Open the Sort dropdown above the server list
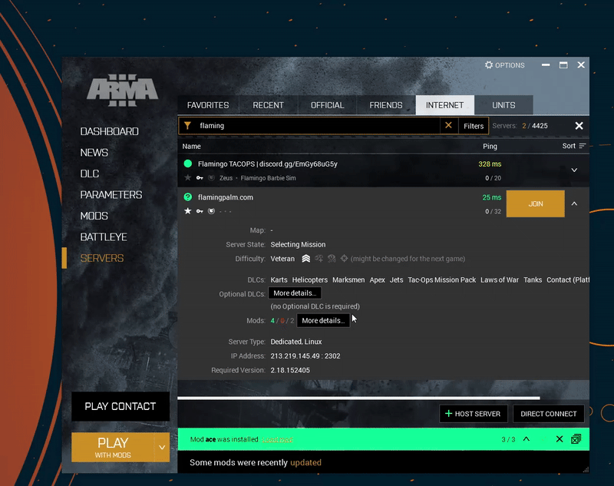614x486 pixels. 573,145
